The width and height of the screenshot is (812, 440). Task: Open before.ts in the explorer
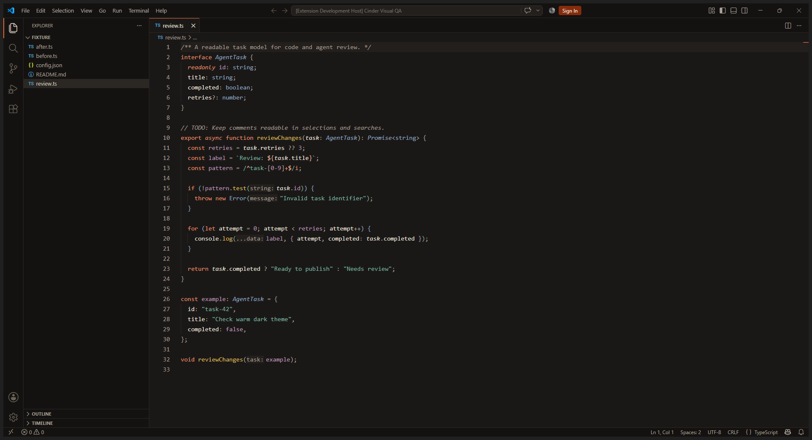point(86,56)
